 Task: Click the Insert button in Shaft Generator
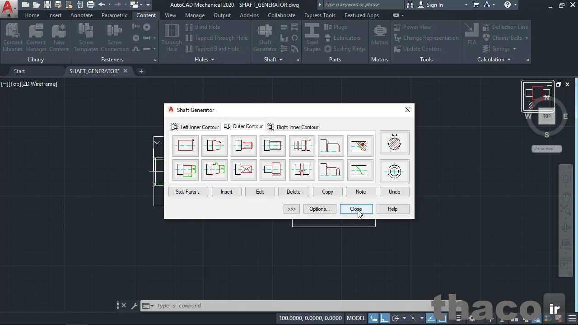226,192
